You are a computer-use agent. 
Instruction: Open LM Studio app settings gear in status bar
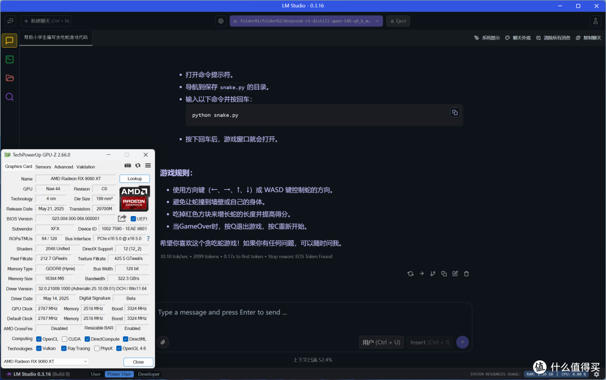pyautogui.click(x=596, y=374)
